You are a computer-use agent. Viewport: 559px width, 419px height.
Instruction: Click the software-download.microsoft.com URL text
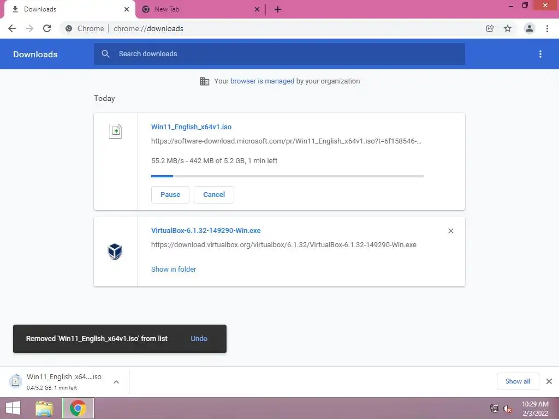pos(286,141)
